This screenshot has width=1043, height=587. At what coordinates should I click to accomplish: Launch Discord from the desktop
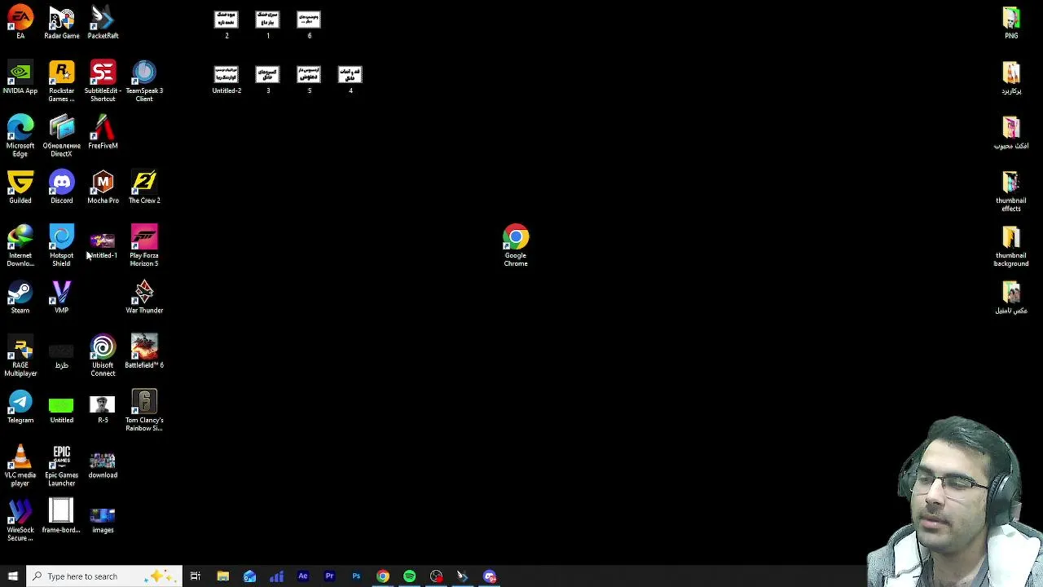(x=62, y=186)
